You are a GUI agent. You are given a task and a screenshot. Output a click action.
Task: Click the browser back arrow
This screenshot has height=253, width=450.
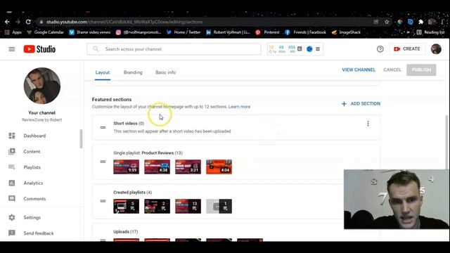pyautogui.click(x=7, y=22)
